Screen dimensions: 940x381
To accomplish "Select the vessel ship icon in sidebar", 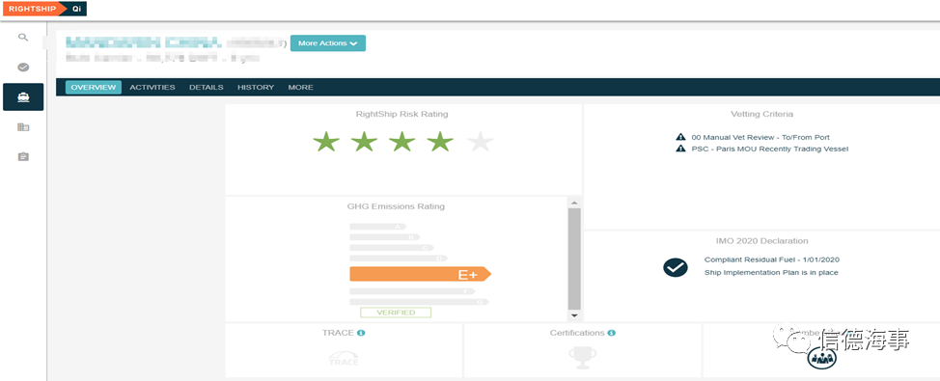I will (23, 97).
